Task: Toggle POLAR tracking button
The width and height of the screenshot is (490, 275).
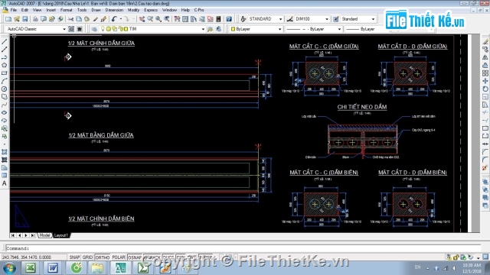Action: tap(119, 257)
